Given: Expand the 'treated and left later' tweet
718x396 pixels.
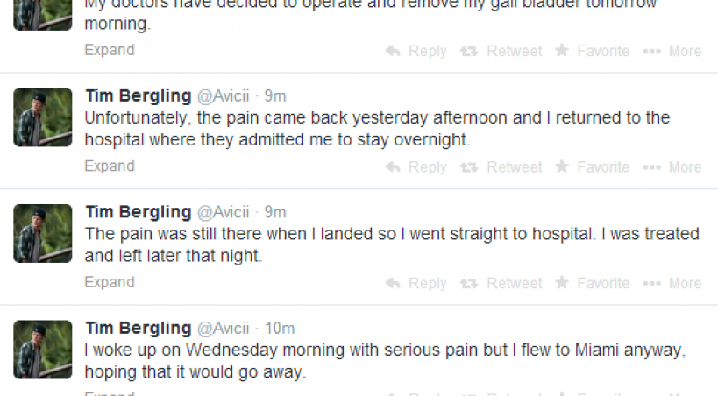Looking at the screenshot, I should [x=110, y=283].
